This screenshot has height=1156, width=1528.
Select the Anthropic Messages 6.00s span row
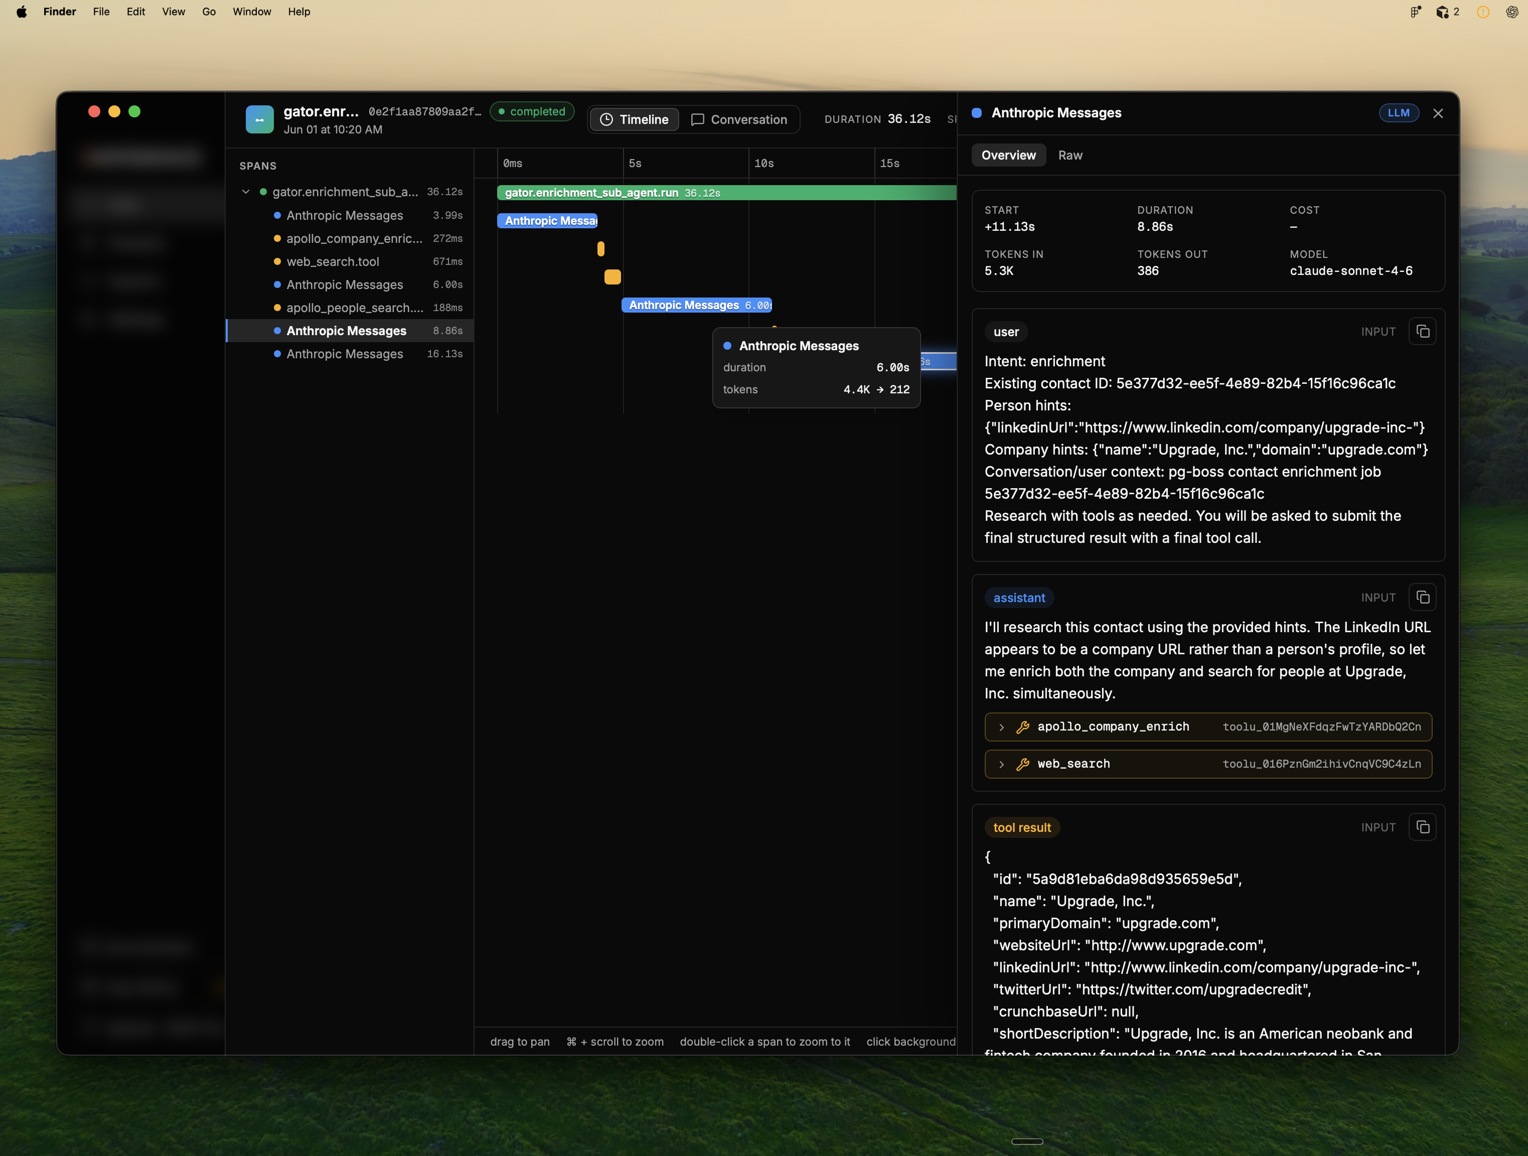click(350, 284)
